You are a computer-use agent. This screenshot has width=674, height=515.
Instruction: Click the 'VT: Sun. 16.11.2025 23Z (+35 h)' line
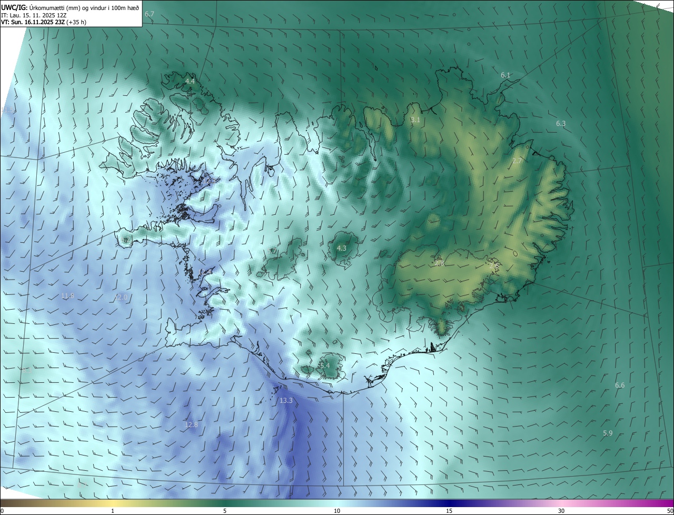click(x=44, y=23)
